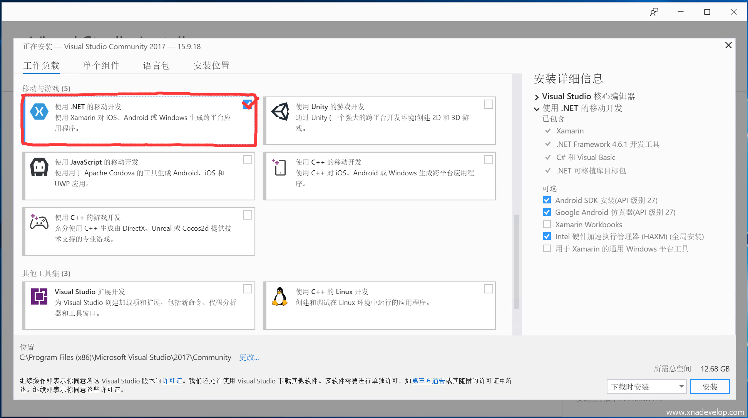The image size is (748, 418).
Task: Switch to the 单个组件 tab
Action: tap(101, 65)
